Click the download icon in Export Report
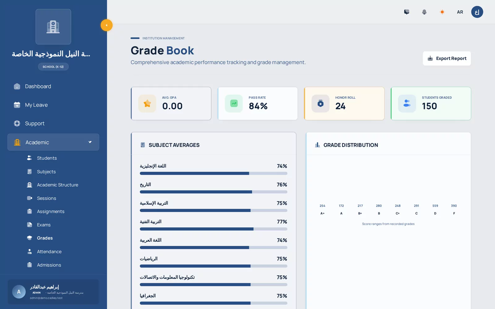The width and height of the screenshot is (495, 309). point(430,58)
